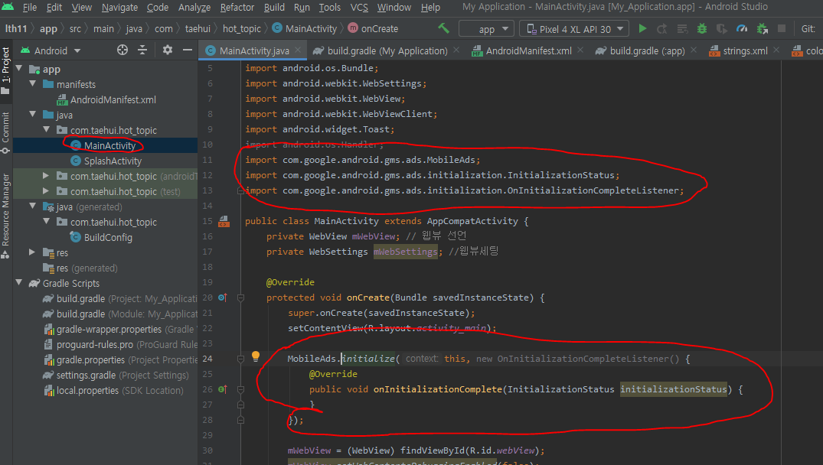Expand the res folder
The width and height of the screenshot is (823, 465).
(33, 252)
